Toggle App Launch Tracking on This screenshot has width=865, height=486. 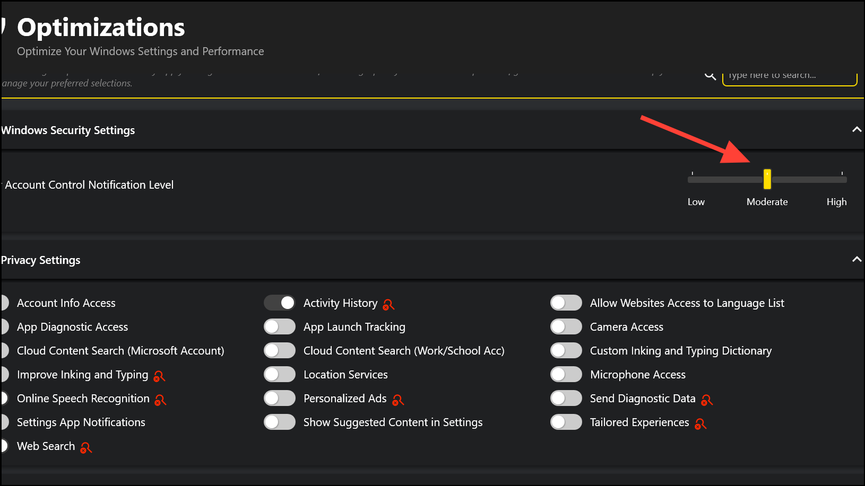coord(280,326)
